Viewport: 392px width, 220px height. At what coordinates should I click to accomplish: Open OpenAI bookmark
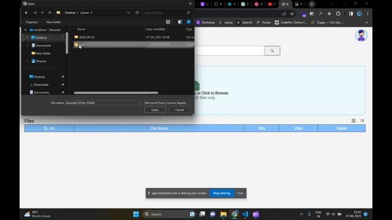point(244,23)
